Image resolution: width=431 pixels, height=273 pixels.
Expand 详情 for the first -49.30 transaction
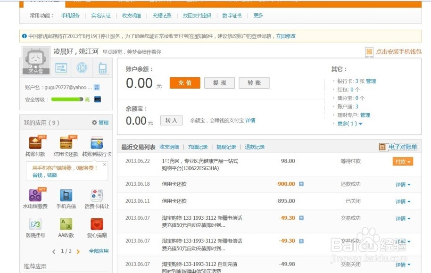tap(403, 219)
